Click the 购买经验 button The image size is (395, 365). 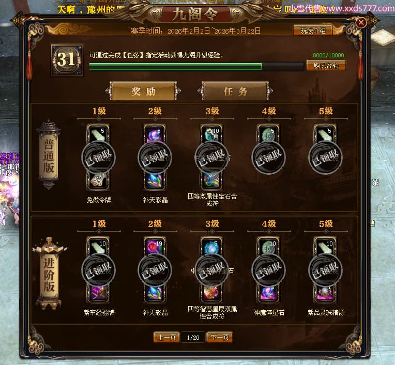click(x=326, y=65)
